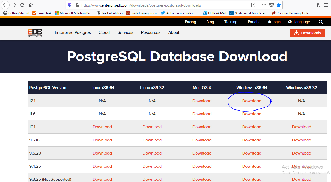The image size is (331, 182).
Task: Click the tracking protection shield icon
Action: click(70, 5)
